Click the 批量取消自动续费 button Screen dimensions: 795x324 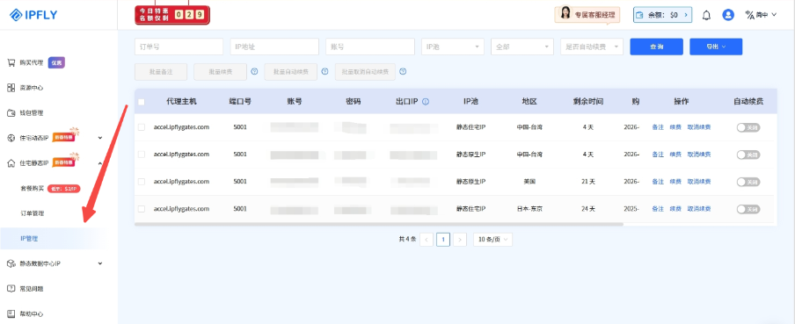point(365,72)
